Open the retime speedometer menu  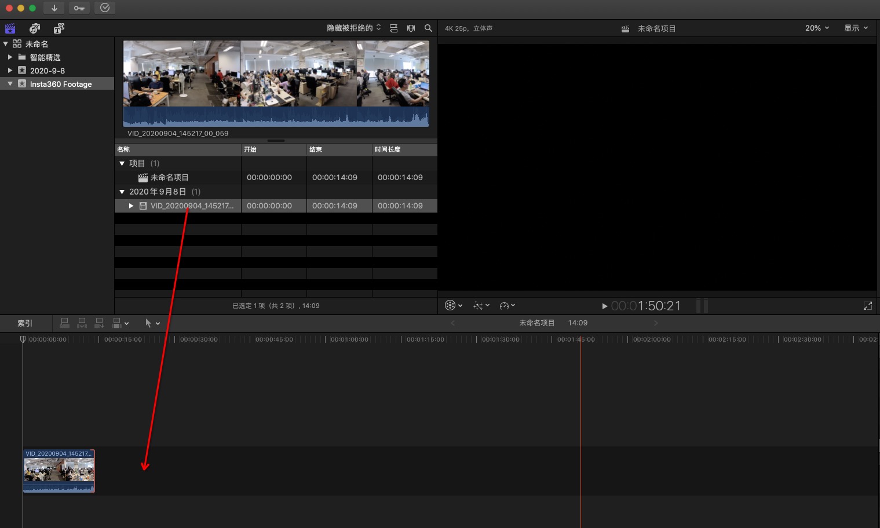click(x=504, y=306)
